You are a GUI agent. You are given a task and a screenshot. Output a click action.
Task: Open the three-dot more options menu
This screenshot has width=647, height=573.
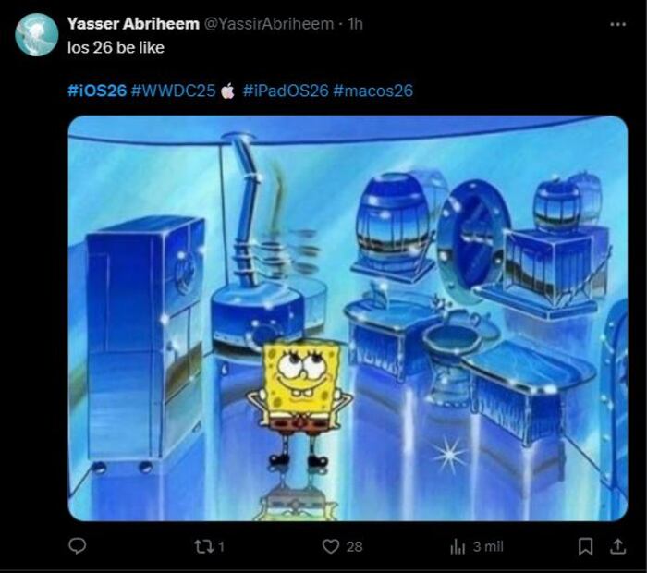click(x=617, y=24)
